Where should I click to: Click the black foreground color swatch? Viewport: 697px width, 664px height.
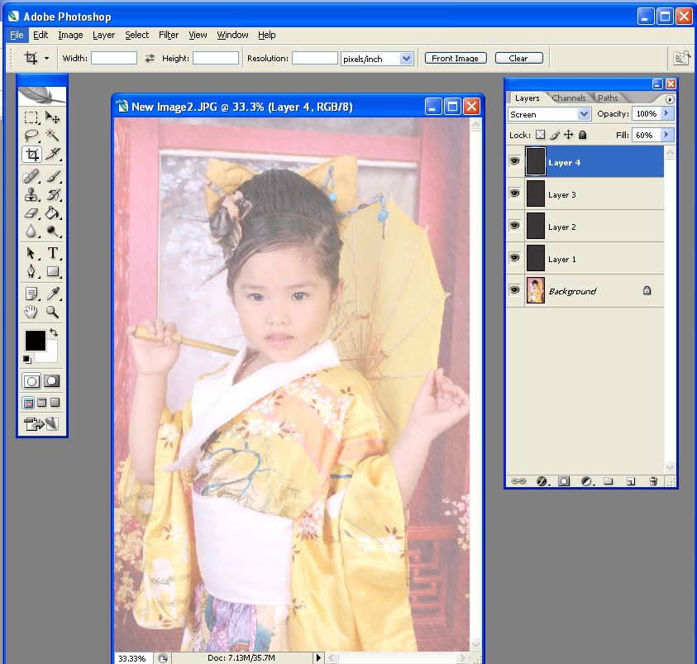point(35,340)
